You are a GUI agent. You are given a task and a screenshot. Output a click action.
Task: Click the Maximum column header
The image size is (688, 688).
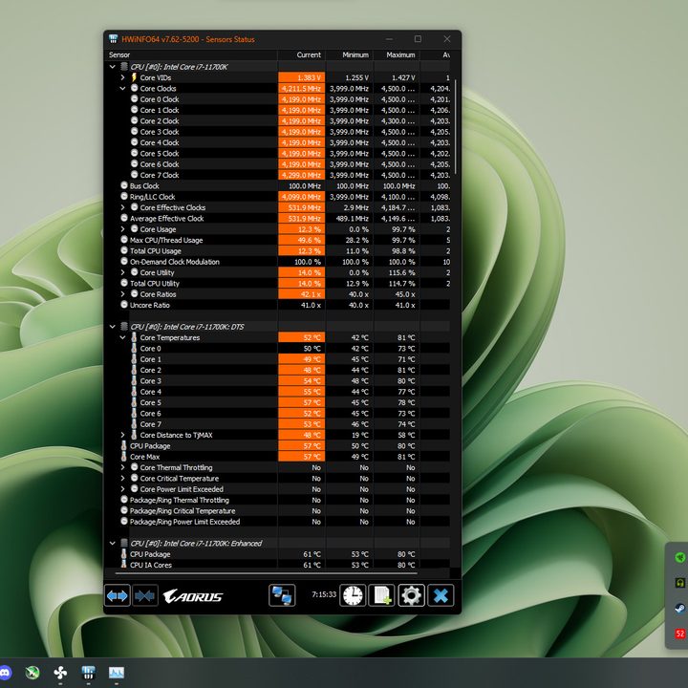[397, 54]
